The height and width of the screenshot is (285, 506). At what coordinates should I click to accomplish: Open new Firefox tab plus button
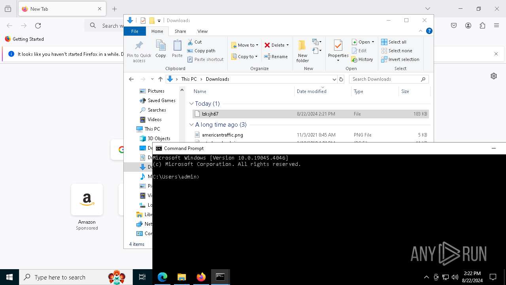[x=114, y=9]
